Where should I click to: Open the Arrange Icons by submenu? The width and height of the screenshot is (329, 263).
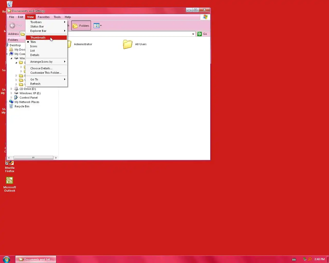point(46,62)
